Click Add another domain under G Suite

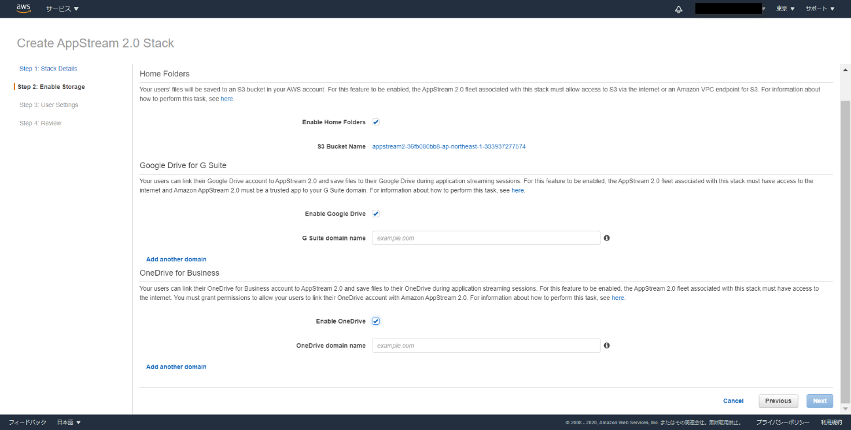tap(176, 259)
